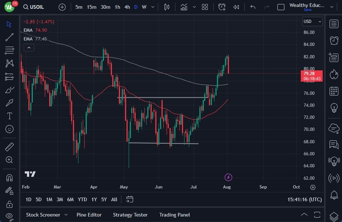Select the Measure ruler tool
This screenshot has height=222, width=342.
9,147
